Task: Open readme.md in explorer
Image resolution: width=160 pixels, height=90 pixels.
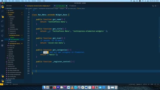Action: tap(13, 41)
